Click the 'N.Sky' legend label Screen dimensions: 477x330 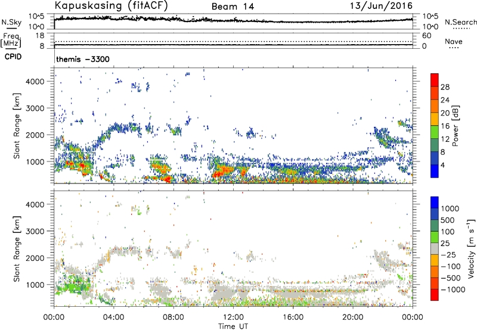11,22
